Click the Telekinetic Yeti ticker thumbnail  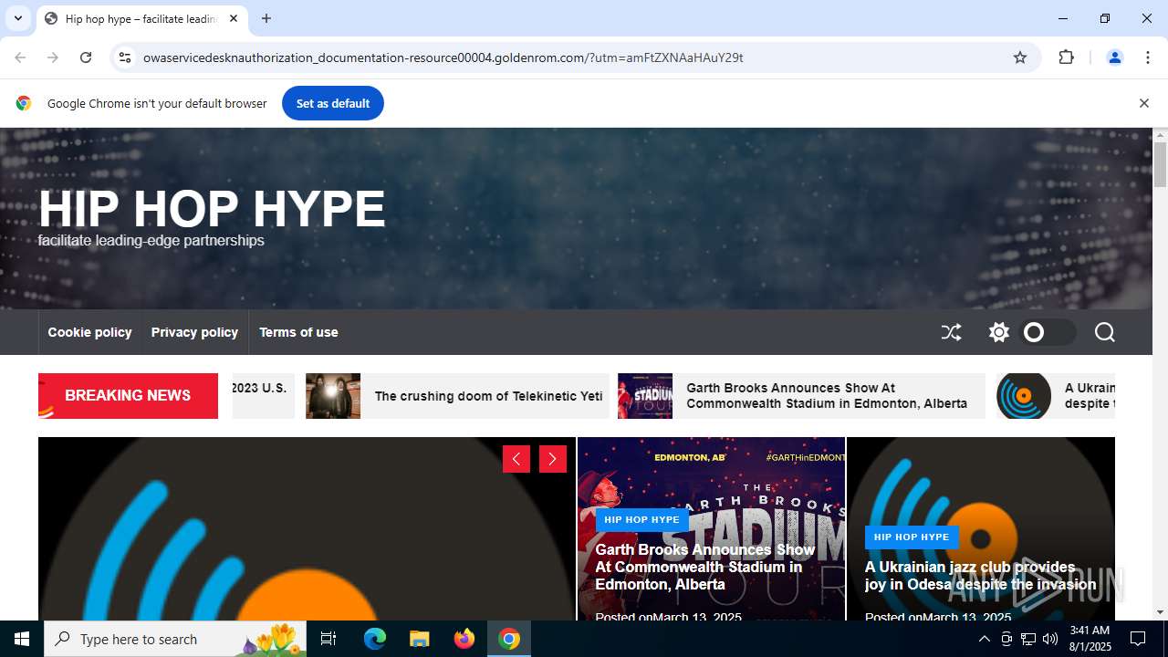point(333,396)
